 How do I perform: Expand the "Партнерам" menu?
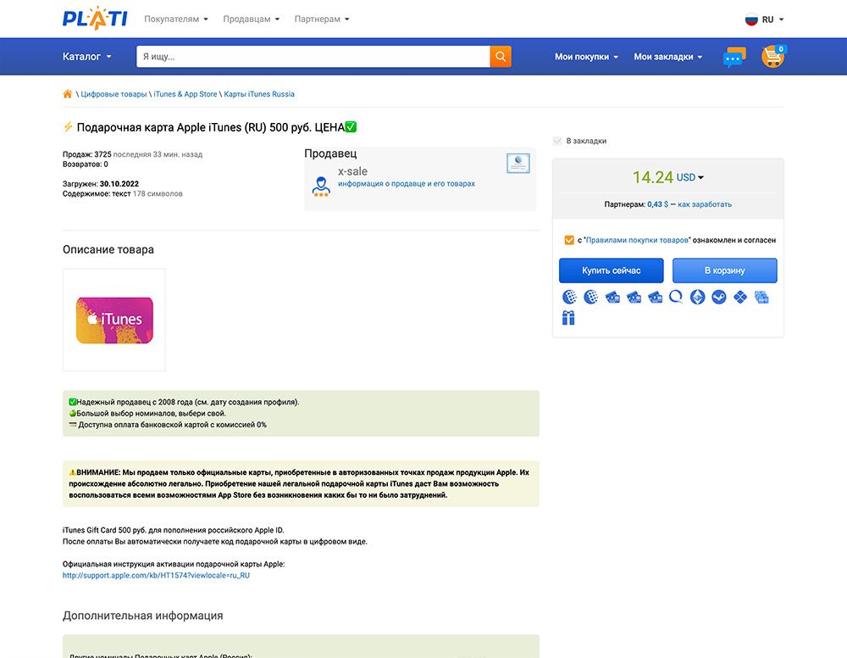pyautogui.click(x=322, y=19)
